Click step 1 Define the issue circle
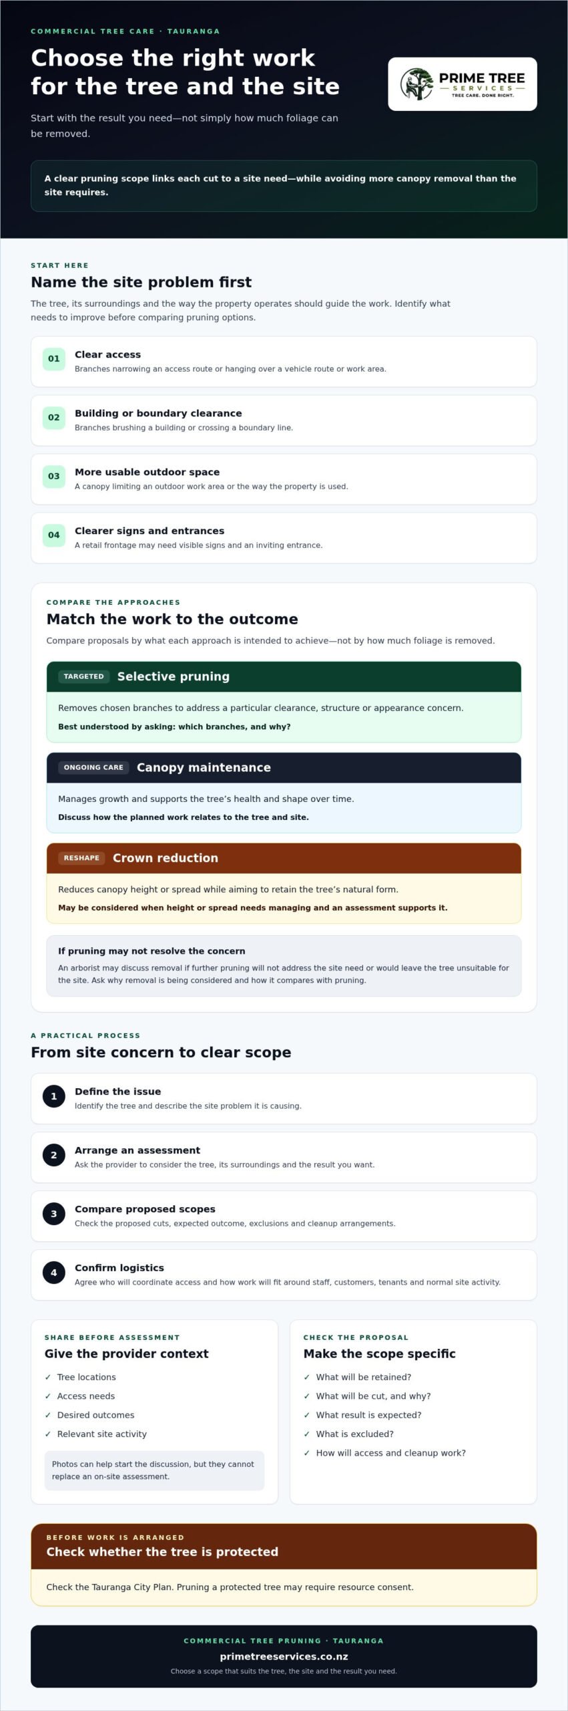568x1711 pixels. (54, 1096)
